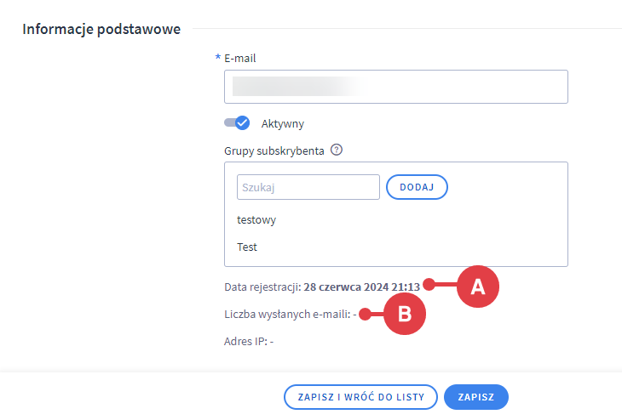The height and width of the screenshot is (420, 622).
Task: Click the Liczba wysłanych e-maili text
Action: 287,314
